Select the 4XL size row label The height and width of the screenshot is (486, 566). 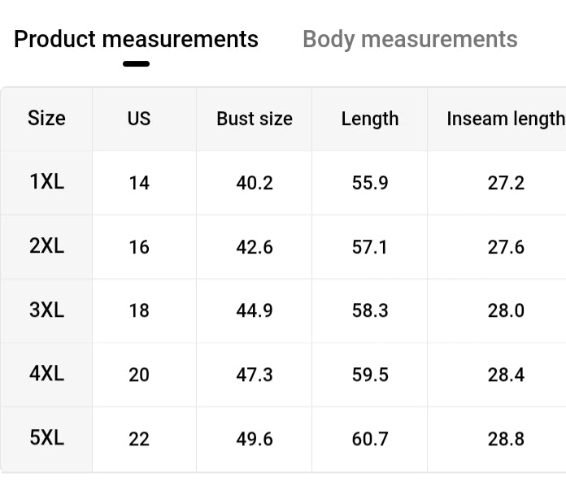(46, 374)
